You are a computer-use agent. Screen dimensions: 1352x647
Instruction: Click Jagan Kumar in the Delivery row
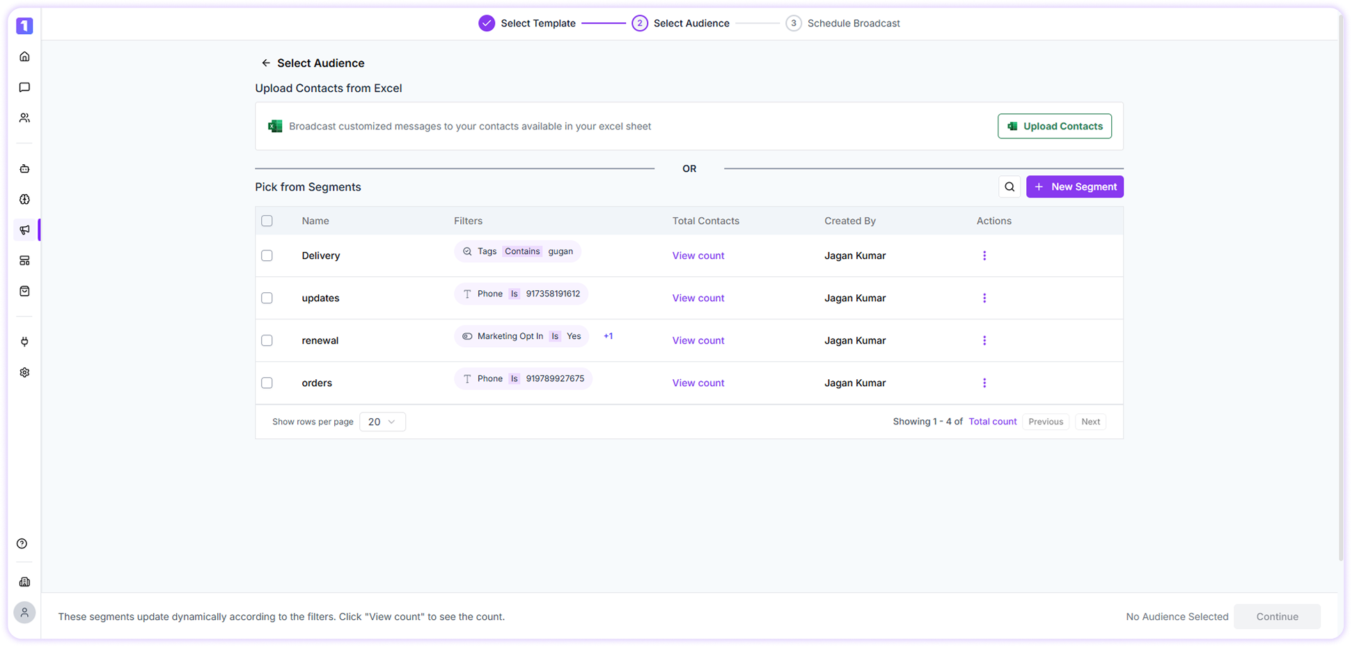(x=855, y=255)
